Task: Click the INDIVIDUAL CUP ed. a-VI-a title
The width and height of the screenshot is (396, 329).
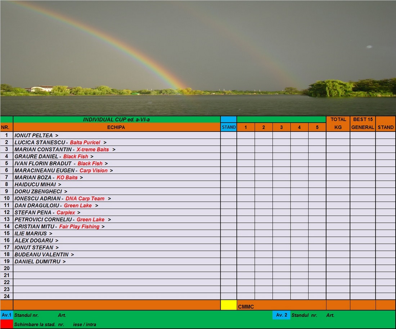Action: pos(116,119)
